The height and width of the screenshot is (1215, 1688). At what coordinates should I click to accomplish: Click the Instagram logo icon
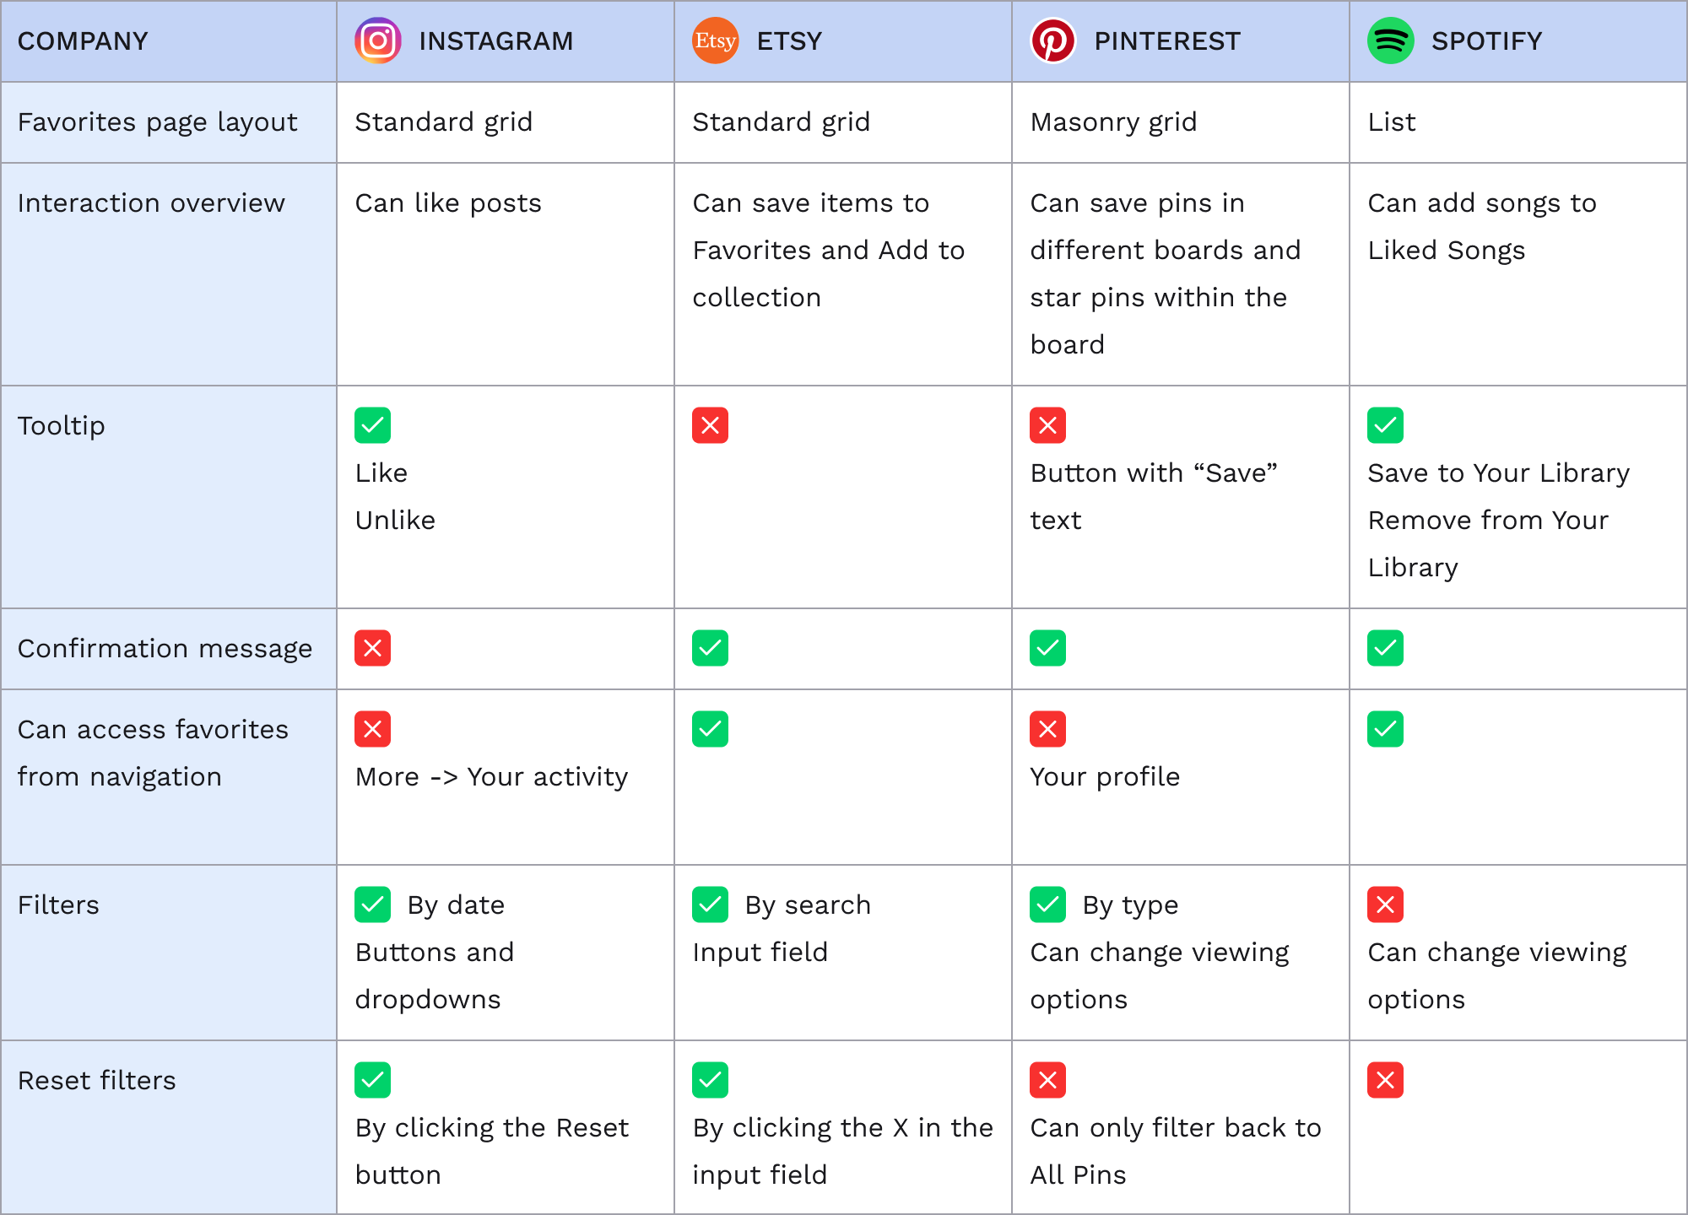(x=377, y=40)
